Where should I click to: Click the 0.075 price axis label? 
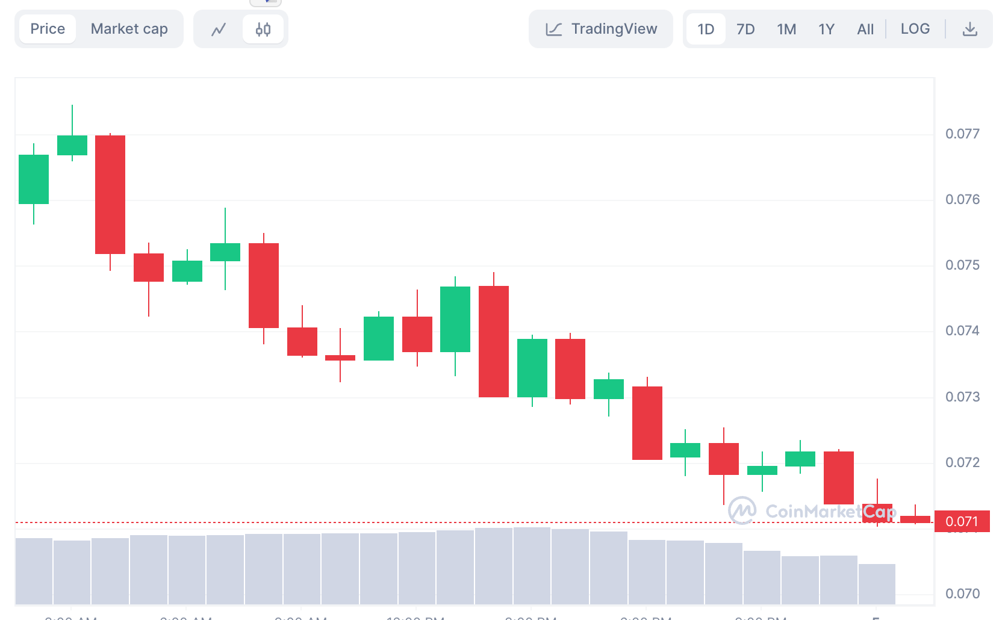pos(962,265)
